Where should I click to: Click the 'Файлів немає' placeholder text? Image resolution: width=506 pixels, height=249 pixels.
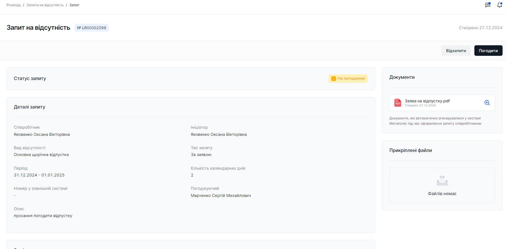[x=442, y=193]
